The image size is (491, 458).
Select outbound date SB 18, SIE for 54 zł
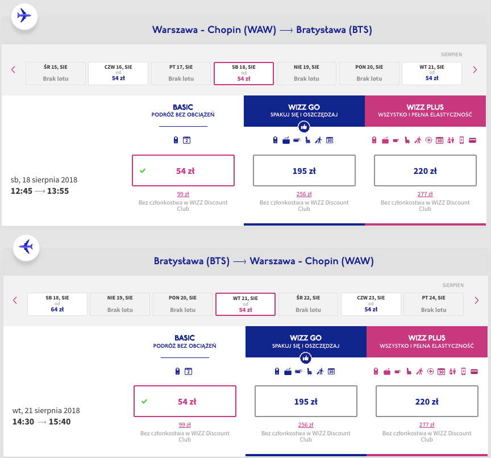pos(244,73)
